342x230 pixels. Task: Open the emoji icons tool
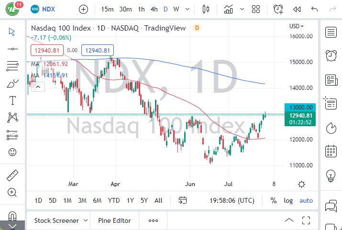(12, 152)
